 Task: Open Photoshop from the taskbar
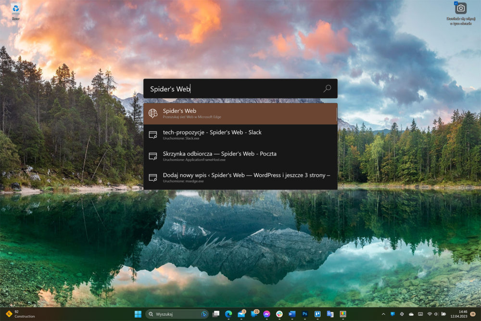(x=304, y=314)
